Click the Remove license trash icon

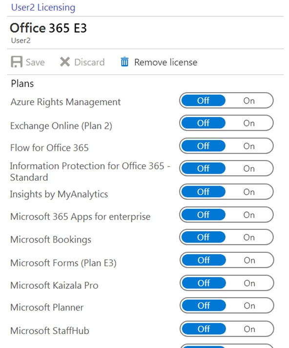click(x=124, y=61)
